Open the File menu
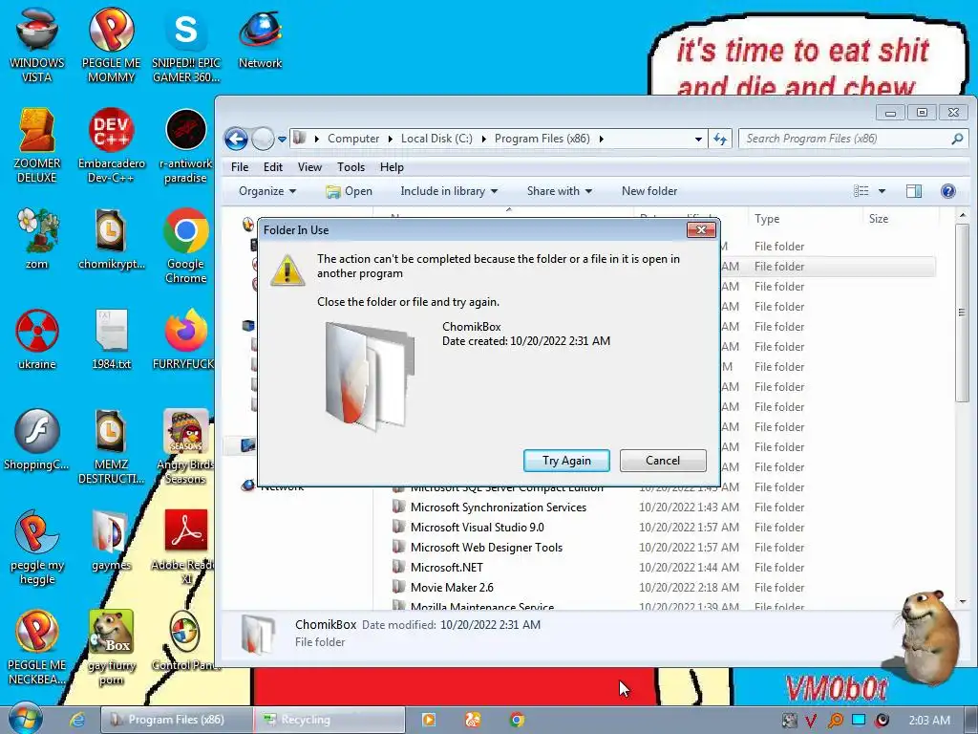978x734 pixels. click(240, 167)
